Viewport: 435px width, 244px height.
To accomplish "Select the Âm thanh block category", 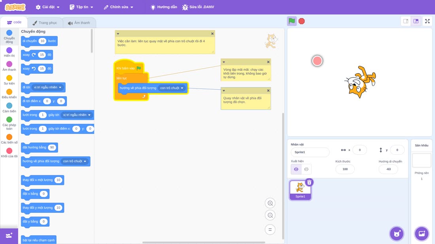I will 9,66.
